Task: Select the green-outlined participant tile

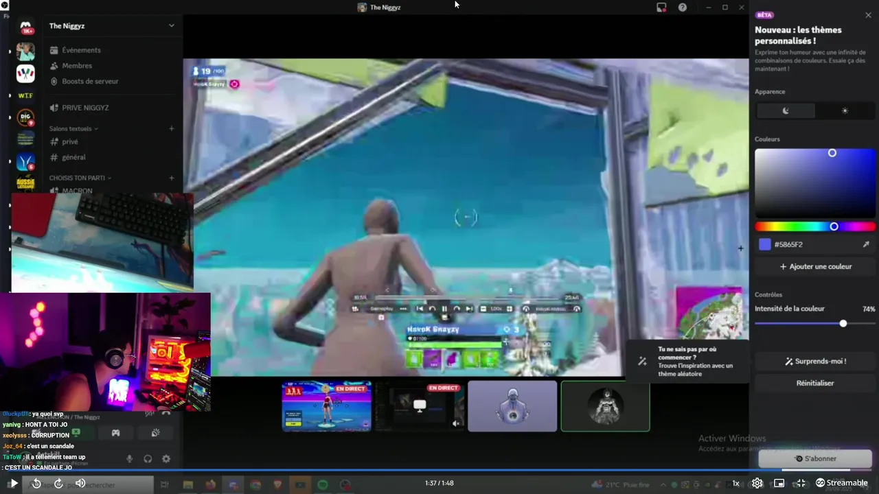Action: (x=605, y=406)
